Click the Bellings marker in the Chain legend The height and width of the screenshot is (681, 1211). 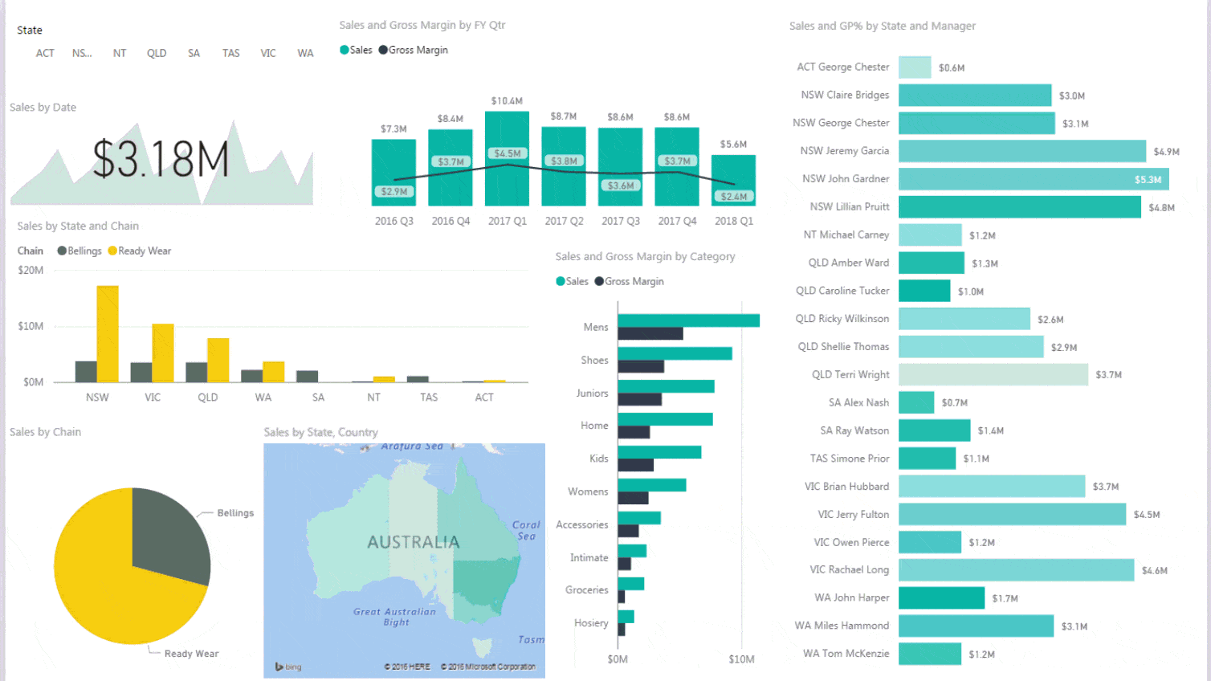[62, 251]
